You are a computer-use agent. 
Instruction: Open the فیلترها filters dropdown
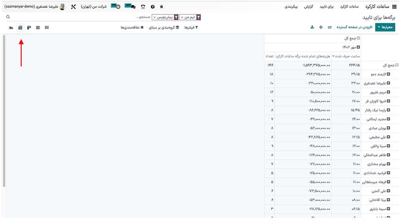tap(191, 28)
